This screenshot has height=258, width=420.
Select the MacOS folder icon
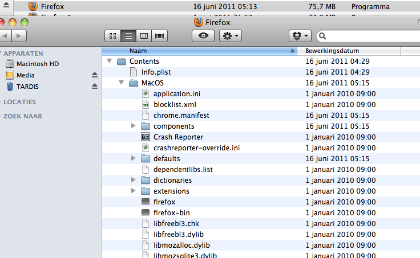[134, 83]
